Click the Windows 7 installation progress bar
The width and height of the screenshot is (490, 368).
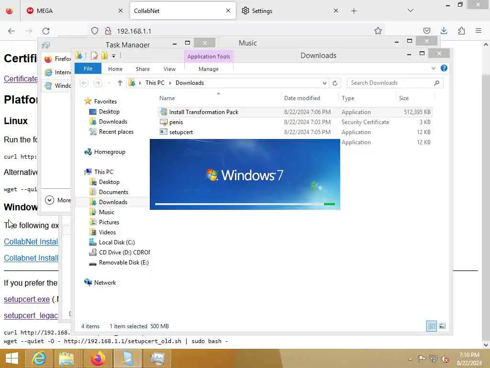click(x=245, y=204)
